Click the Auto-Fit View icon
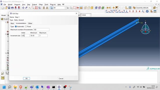Image resolution: width=160 pixels, height=90 pixels. (x=36, y=8)
